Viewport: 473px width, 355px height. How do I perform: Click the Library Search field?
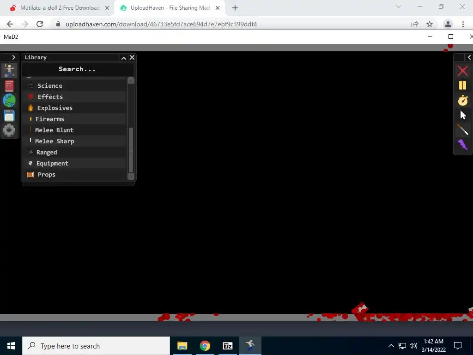pos(77,69)
